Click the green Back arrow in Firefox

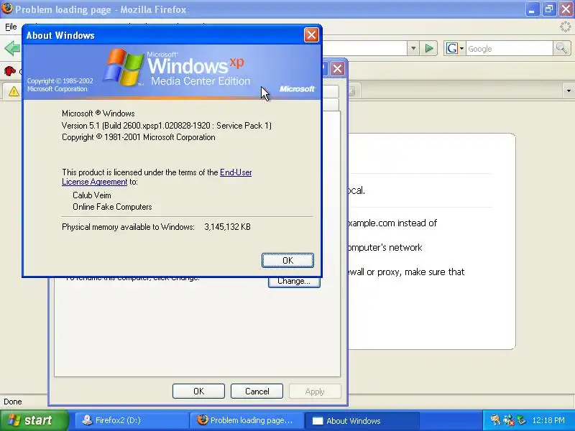pyautogui.click(x=11, y=48)
